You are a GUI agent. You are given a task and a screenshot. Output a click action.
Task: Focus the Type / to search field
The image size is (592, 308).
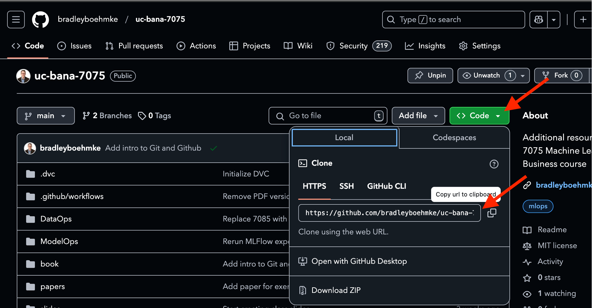coord(453,20)
